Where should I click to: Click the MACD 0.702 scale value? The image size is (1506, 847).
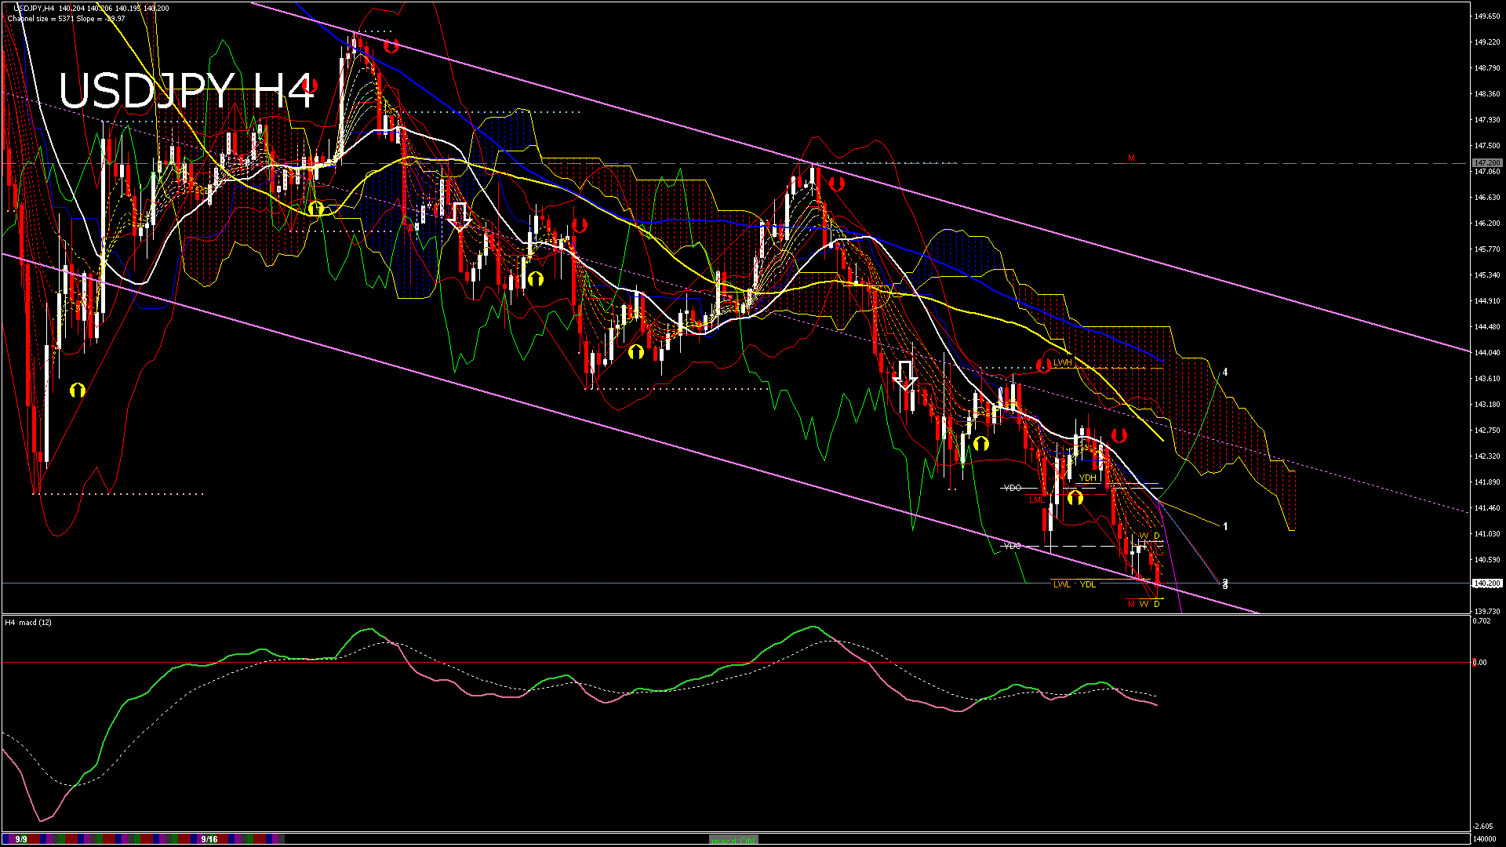[1482, 621]
